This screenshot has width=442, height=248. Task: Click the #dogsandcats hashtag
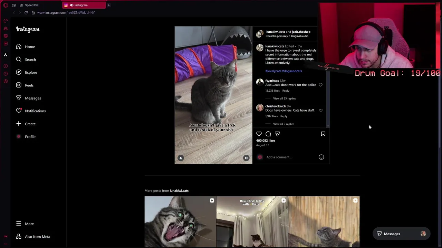coord(292,71)
